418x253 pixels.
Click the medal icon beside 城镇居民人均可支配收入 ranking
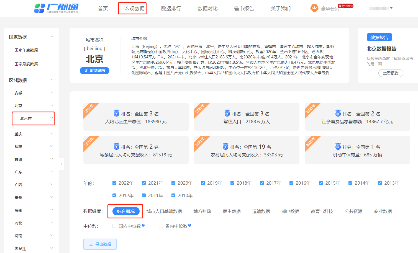coord(117,146)
